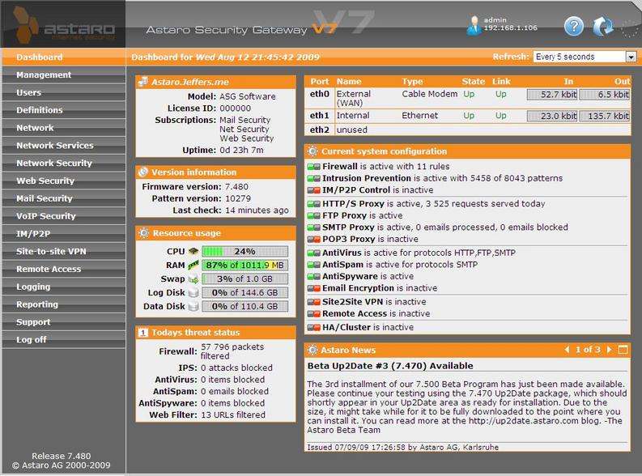The height and width of the screenshot is (476, 642).
Task: Click SMTP Proxy configuration link
Action: [348, 227]
